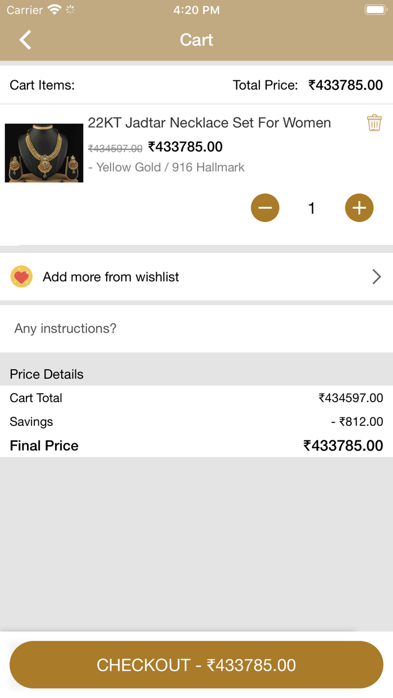Increase quantity with plus button
393x698 pixels.
click(359, 208)
